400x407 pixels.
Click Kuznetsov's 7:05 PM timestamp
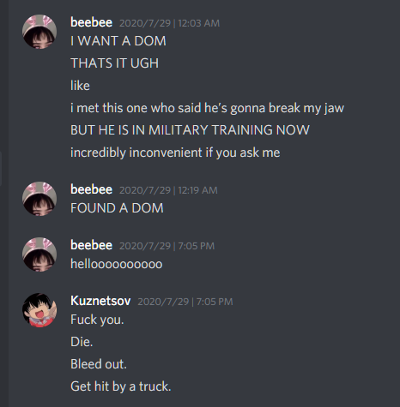(185, 302)
